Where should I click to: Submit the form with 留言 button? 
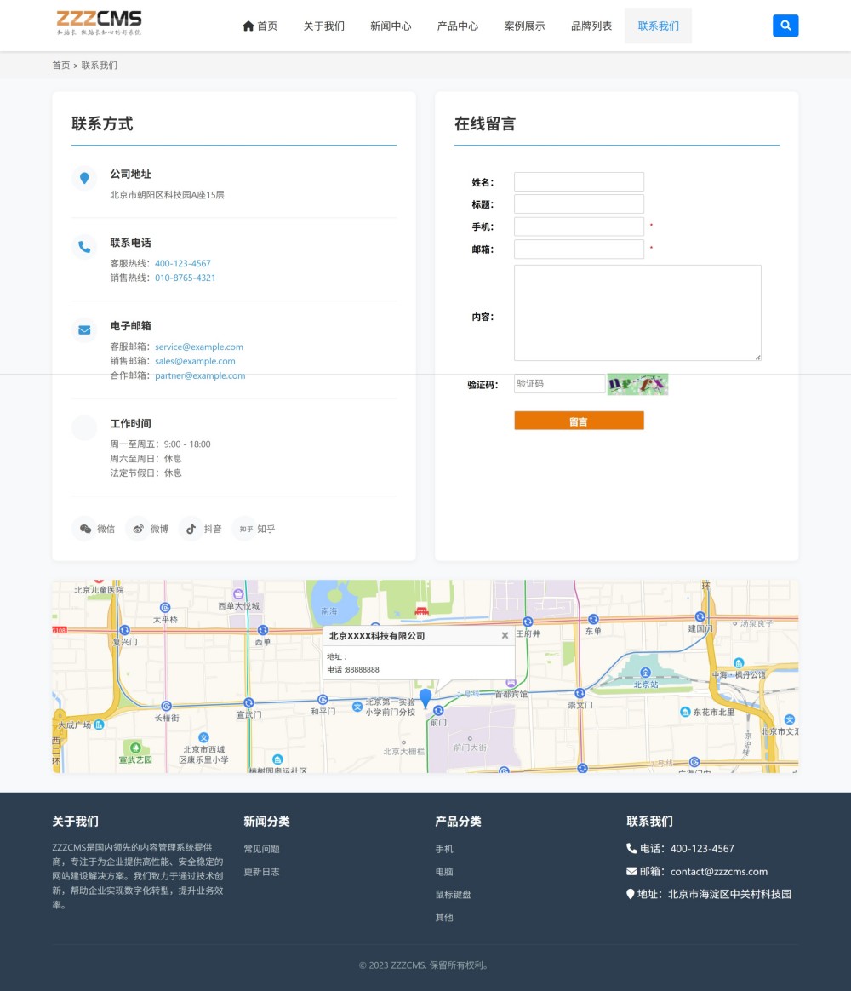click(579, 421)
